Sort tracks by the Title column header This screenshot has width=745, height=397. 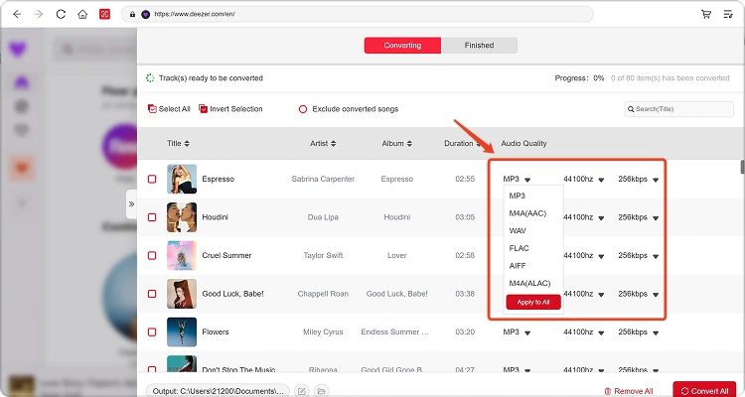(178, 143)
